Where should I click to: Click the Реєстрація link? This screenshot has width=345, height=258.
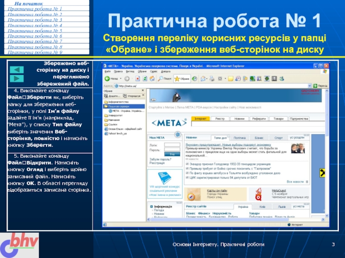157,163
